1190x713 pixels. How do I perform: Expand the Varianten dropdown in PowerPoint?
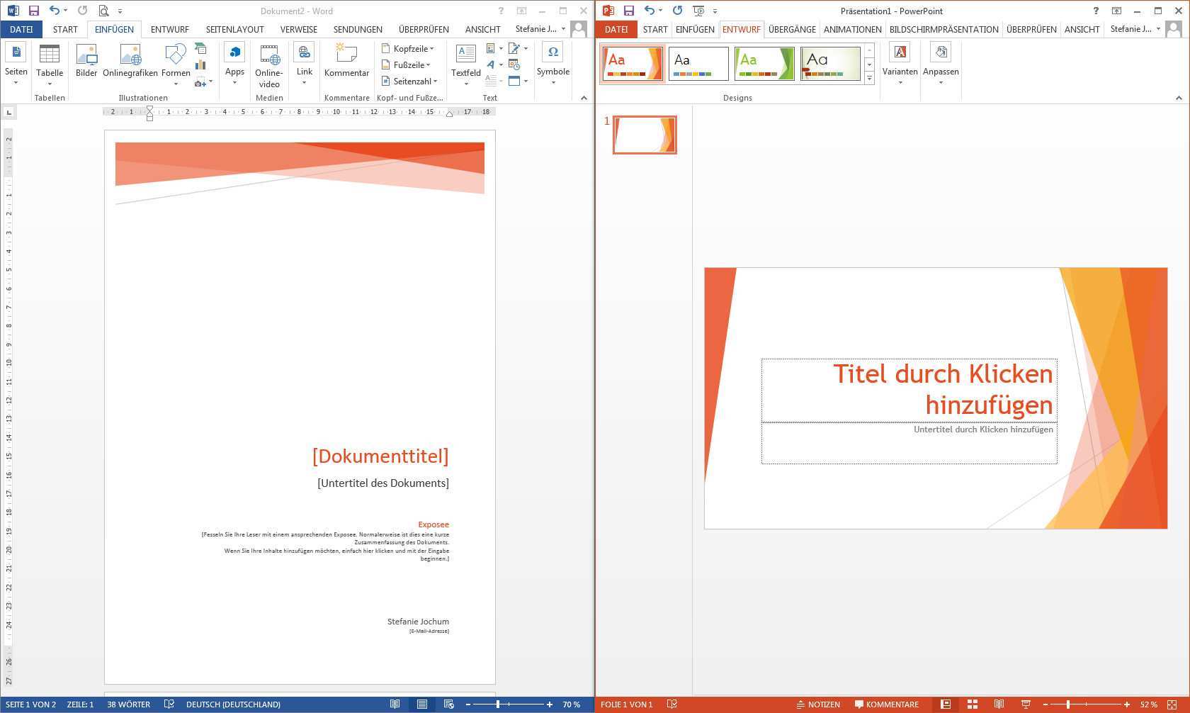(x=900, y=72)
